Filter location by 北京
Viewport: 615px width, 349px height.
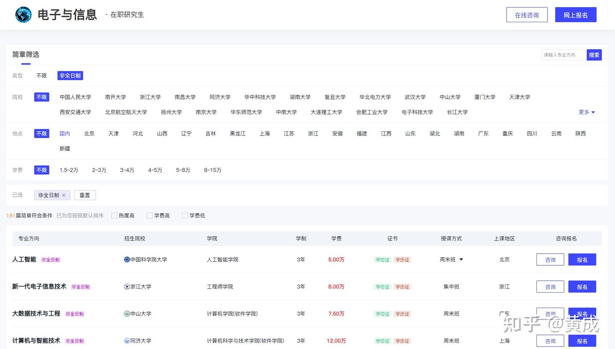tap(89, 134)
